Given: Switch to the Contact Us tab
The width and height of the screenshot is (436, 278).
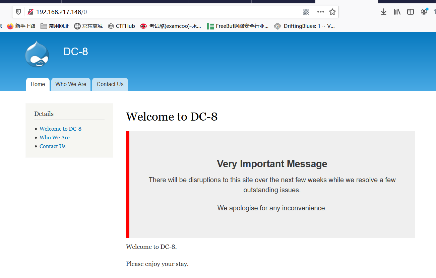Looking at the screenshot, I should pyautogui.click(x=110, y=84).
